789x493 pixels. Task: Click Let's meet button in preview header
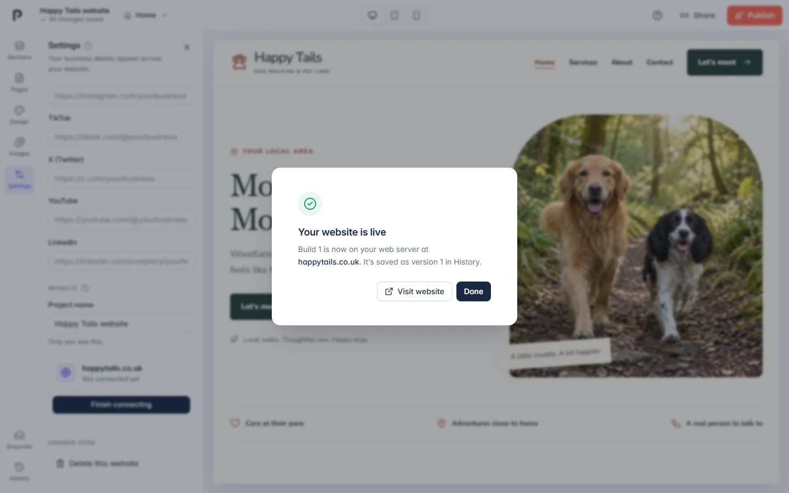pos(725,62)
